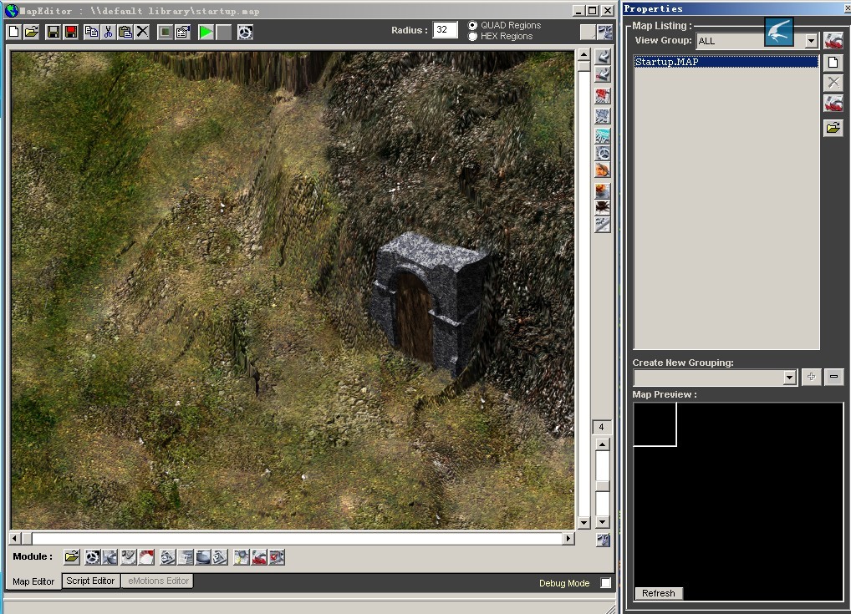Expand the Create New Grouping dropdown

point(790,377)
